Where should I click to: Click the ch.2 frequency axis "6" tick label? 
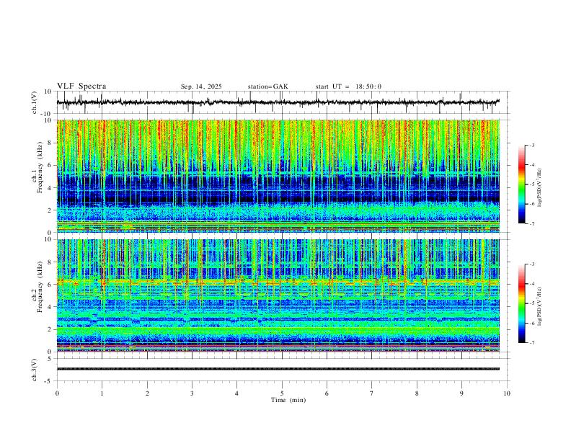[x=50, y=285]
